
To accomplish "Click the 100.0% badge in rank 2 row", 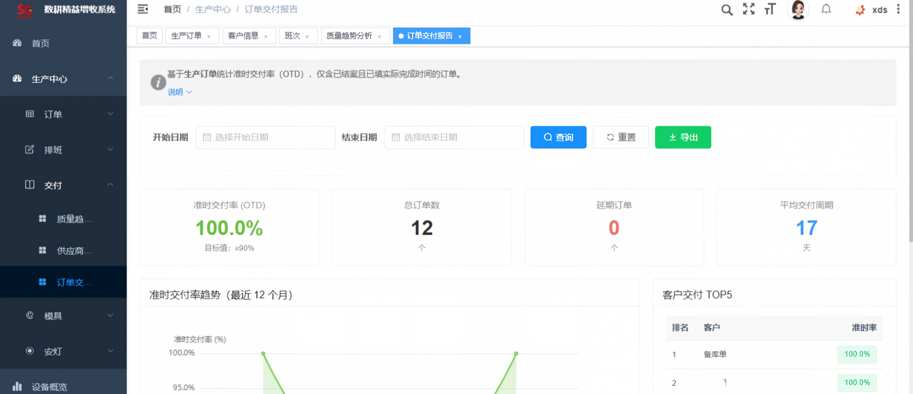I will click(857, 382).
